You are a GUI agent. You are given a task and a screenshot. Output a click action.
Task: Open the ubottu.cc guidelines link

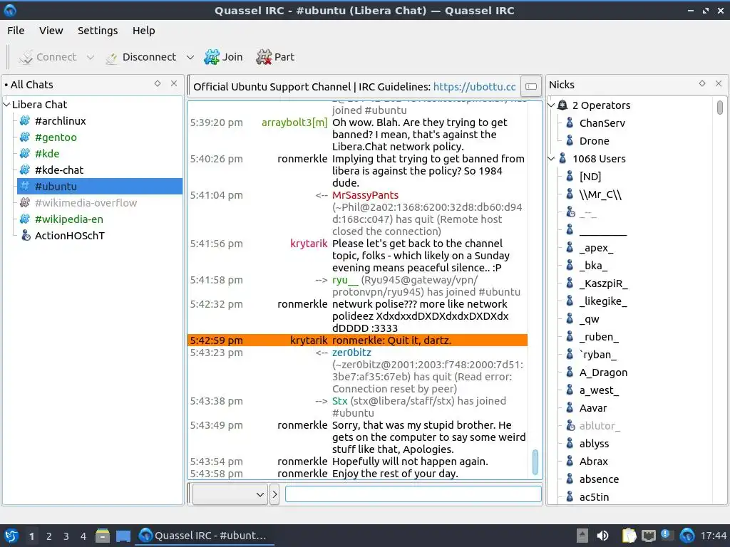474,87
